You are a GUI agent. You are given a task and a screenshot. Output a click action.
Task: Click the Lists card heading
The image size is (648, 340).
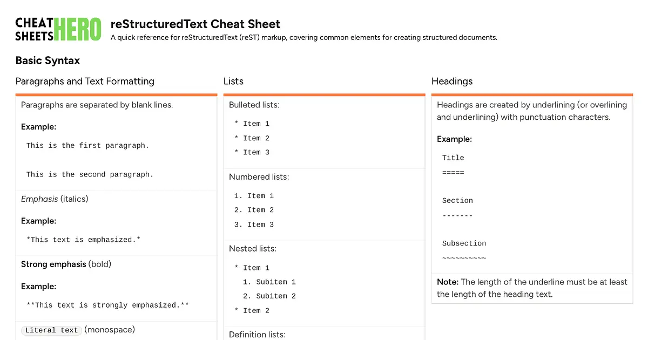click(233, 81)
